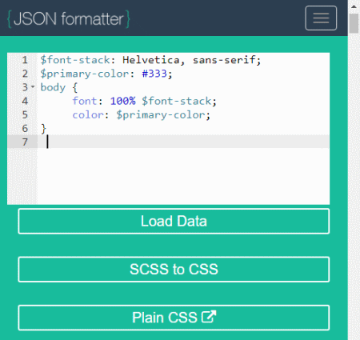Viewport: 360px width, 340px height.
Task: Click the closing brace on line 6
Action: [x=43, y=129]
